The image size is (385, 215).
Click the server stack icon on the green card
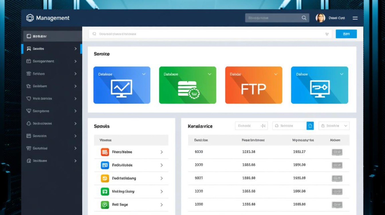tap(188, 89)
